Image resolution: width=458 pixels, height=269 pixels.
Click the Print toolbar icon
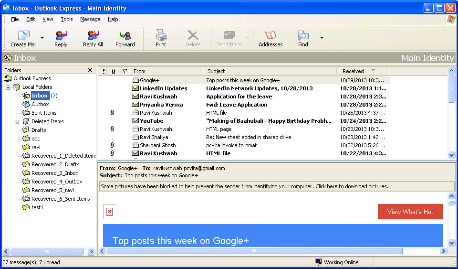(x=161, y=35)
